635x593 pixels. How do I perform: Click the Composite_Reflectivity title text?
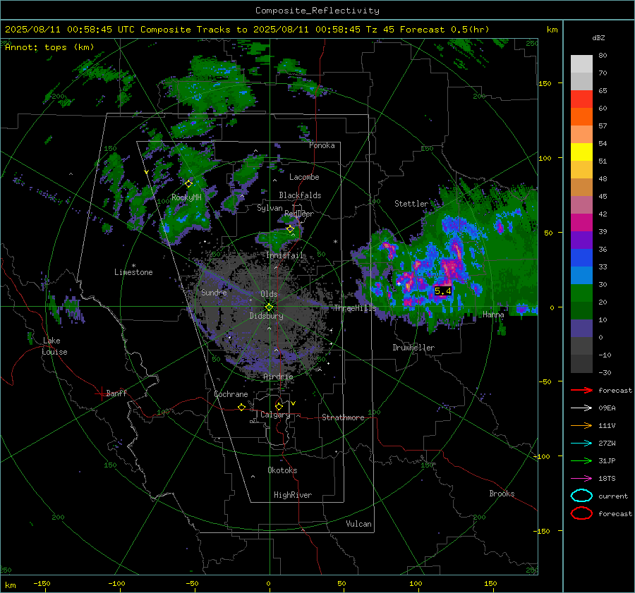tap(317, 11)
